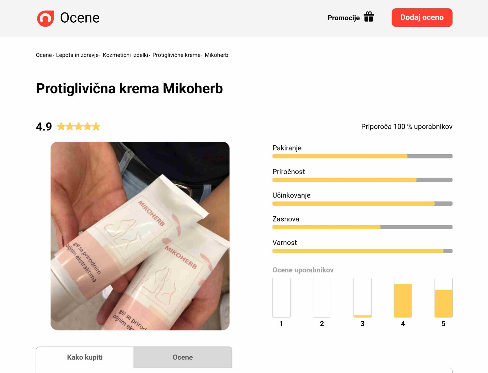Click the five-star rating icons
Screen dimensions: 488x373
pos(79,126)
